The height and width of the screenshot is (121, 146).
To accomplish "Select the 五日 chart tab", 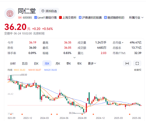I will [x=25, y=63].
